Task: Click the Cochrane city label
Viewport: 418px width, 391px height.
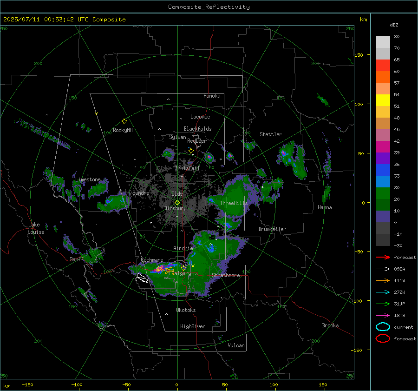Action: coord(152,260)
